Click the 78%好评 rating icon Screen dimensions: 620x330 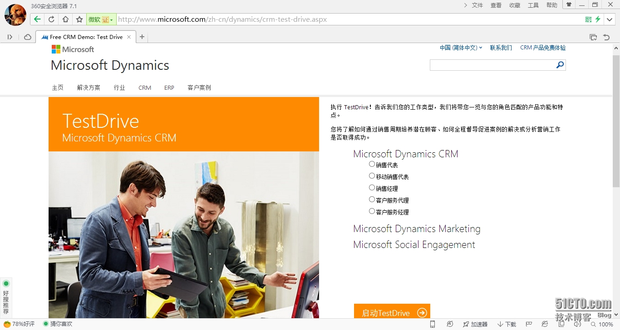tap(19, 324)
